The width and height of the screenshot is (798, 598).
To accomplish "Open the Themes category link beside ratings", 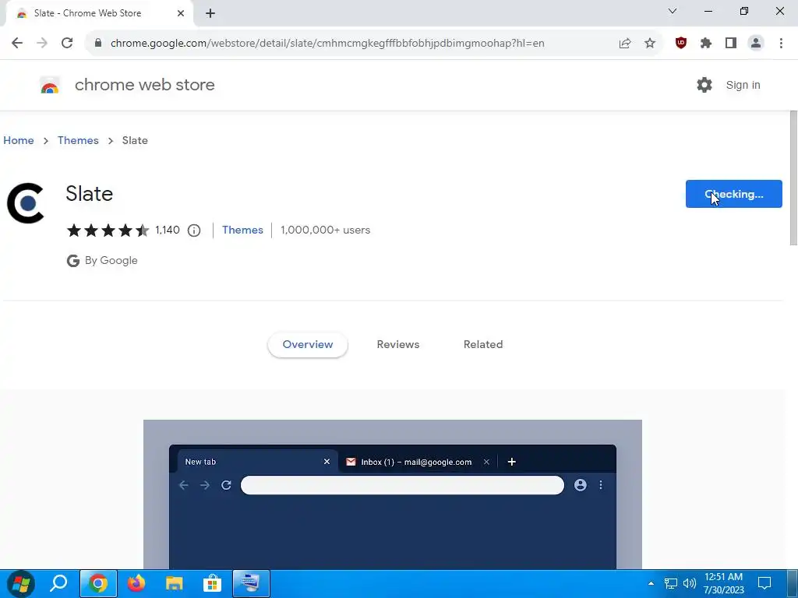I will (x=243, y=230).
